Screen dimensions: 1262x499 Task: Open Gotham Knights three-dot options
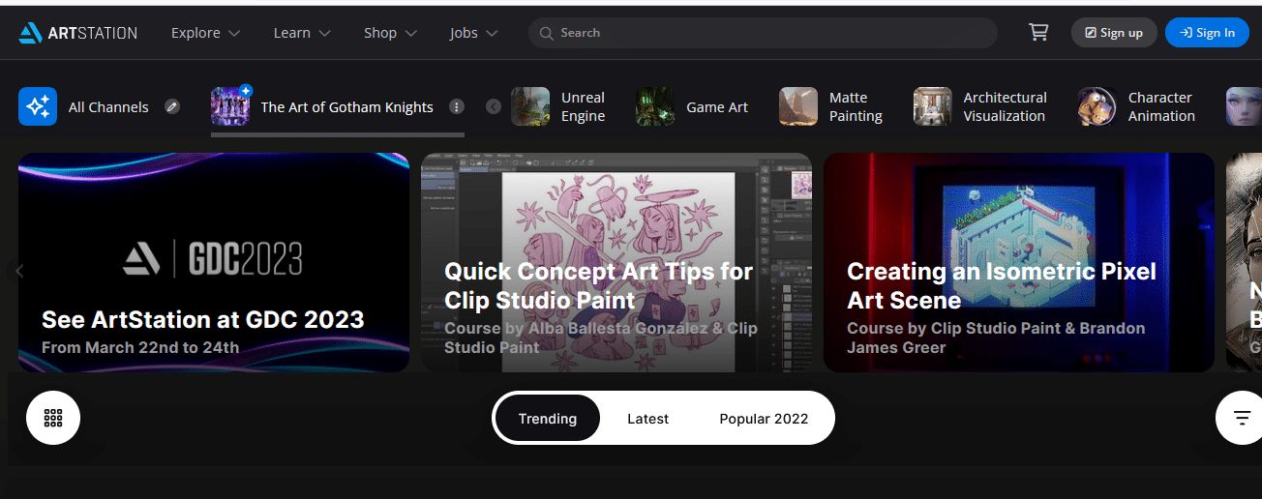[457, 106]
